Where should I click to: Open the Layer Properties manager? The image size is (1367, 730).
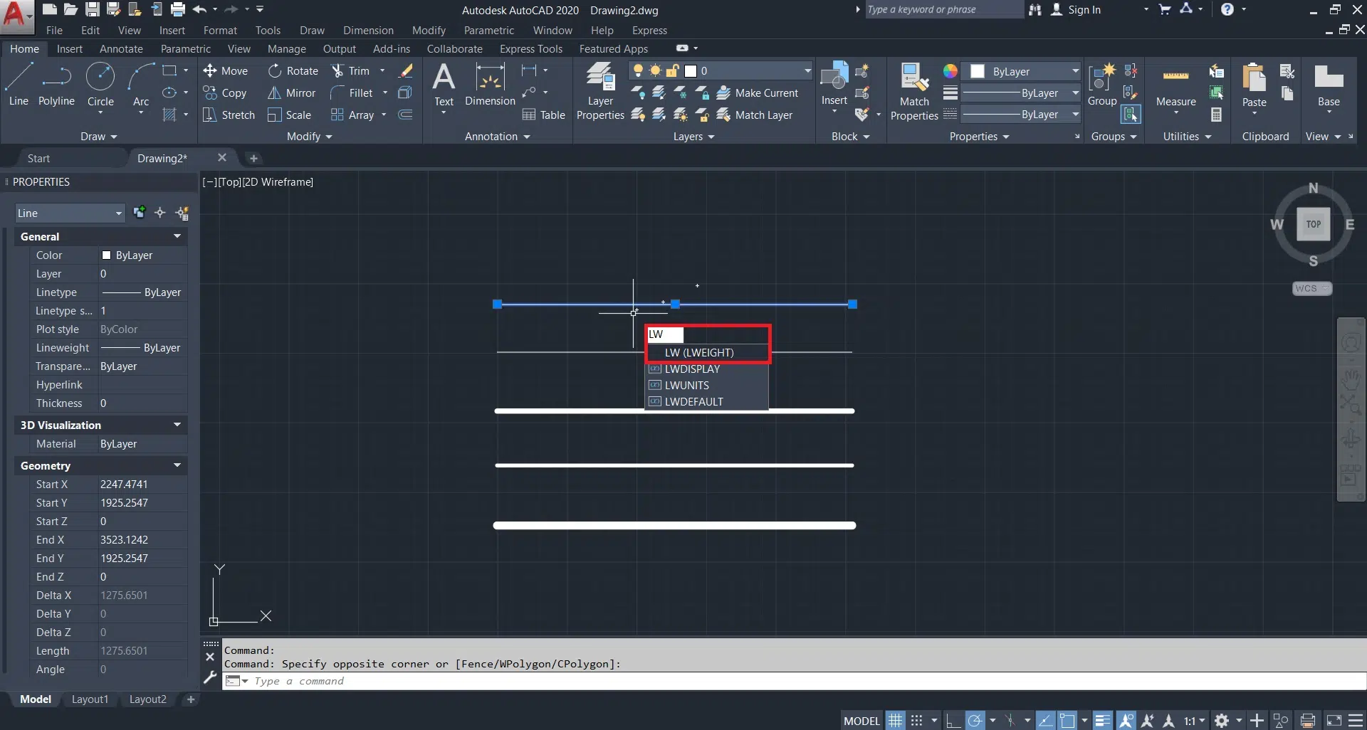tap(600, 91)
